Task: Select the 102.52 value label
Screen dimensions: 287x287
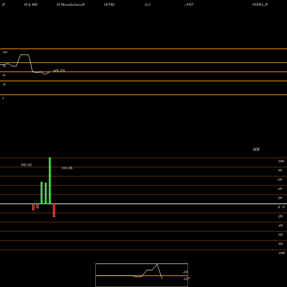Action: click(26, 165)
